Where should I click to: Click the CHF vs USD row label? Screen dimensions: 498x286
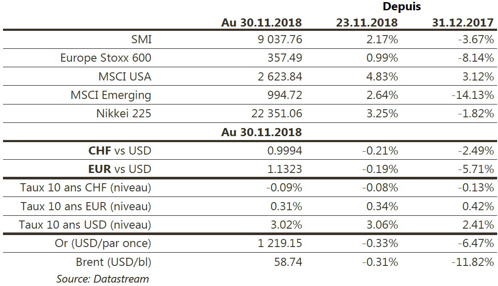click(119, 151)
